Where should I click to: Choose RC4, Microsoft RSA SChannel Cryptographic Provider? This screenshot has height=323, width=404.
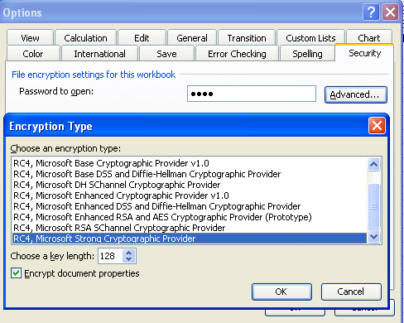[x=190, y=228]
